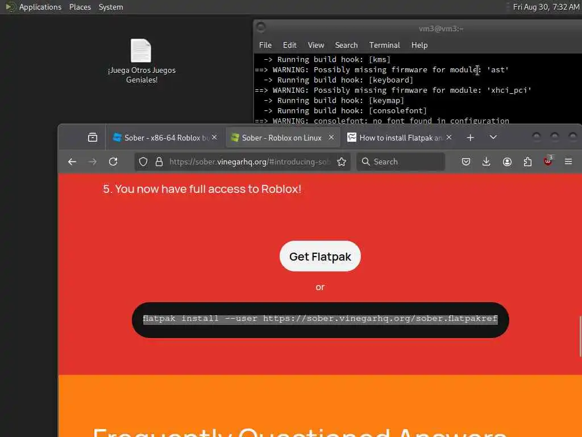Screen dimensions: 582x437
Task: Open the terminal Help menu
Action: 419,45
